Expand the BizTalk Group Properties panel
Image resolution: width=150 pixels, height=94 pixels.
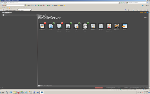pyautogui.click(x=39, y=86)
